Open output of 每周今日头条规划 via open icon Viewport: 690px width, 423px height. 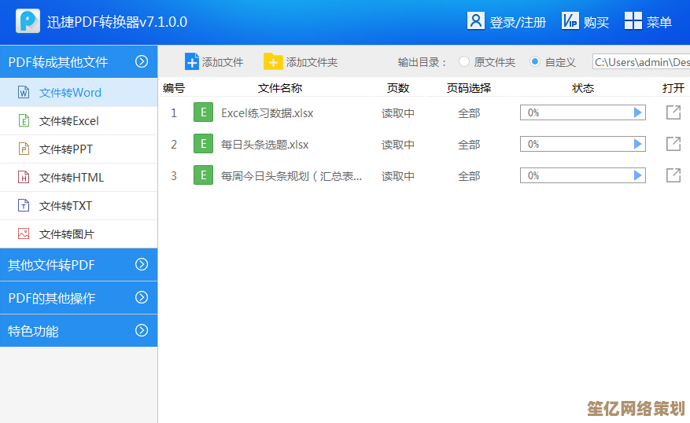(x=673, y=175)
